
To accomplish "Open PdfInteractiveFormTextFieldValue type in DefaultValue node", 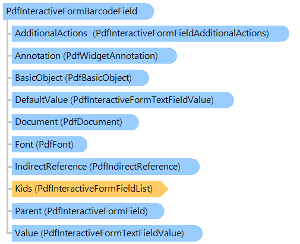I will 142,100.
